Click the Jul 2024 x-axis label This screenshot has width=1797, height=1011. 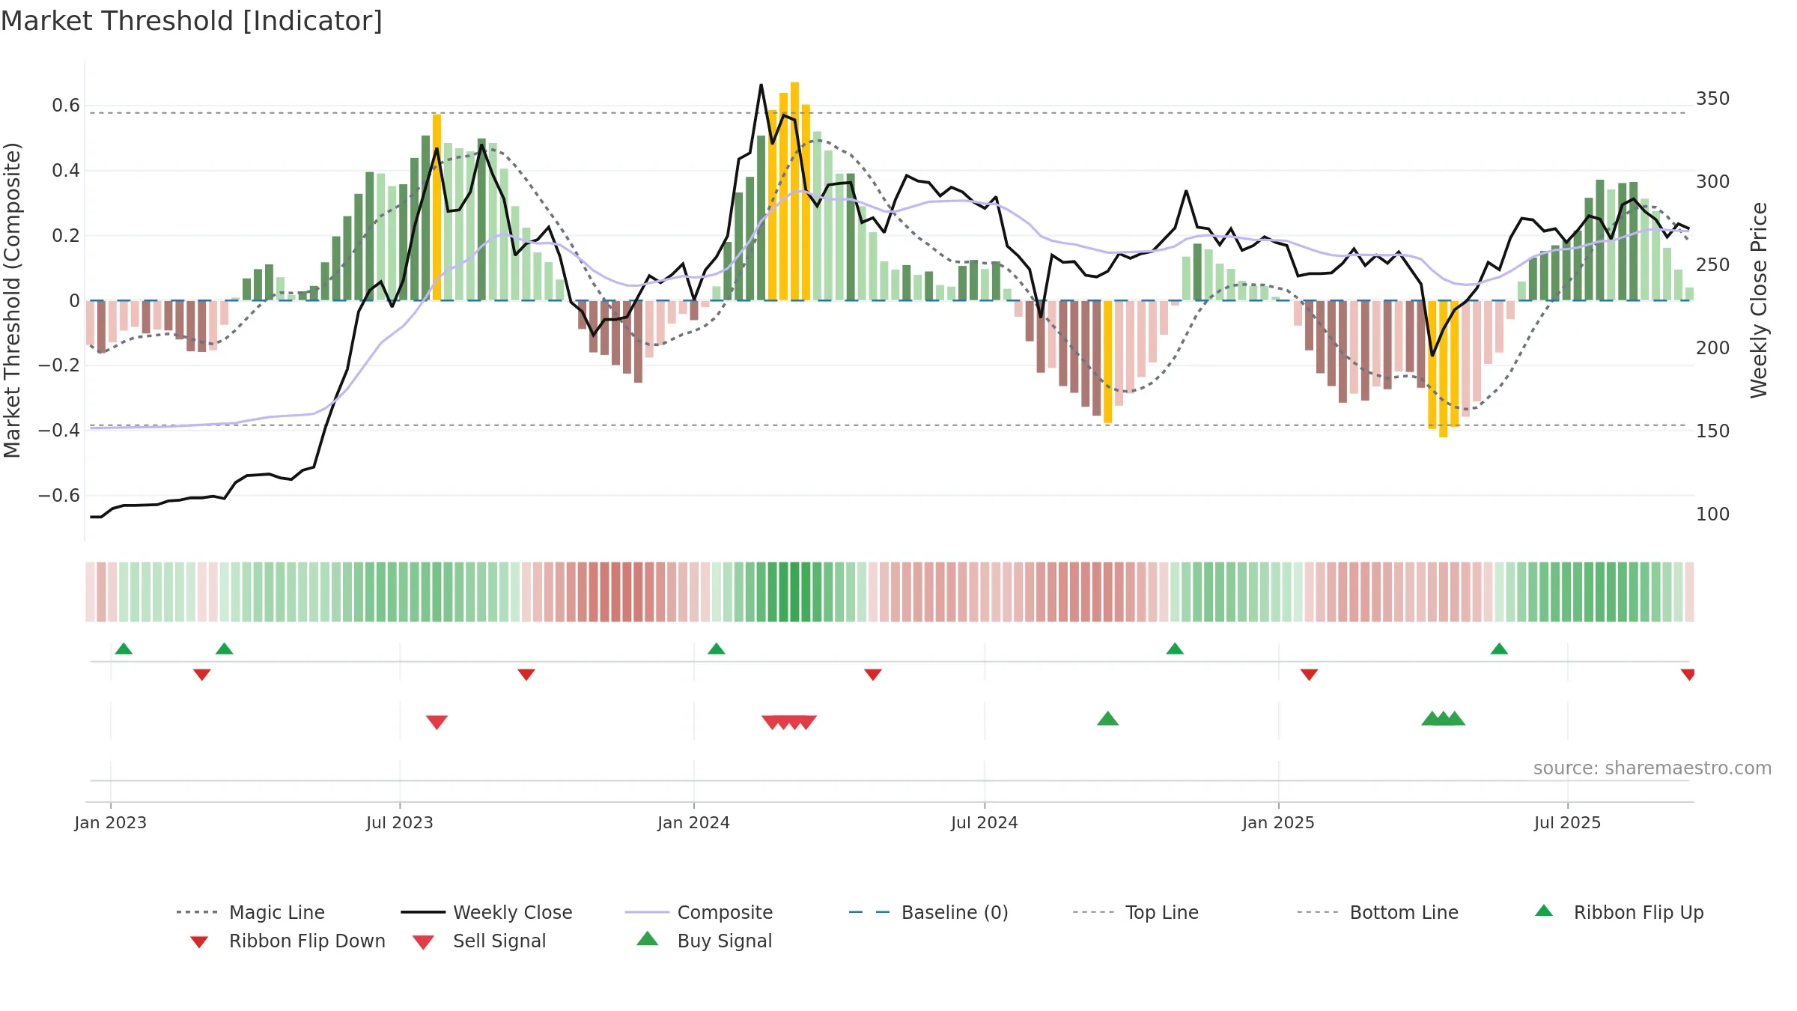pyautogui.click(x=985, y=822)
